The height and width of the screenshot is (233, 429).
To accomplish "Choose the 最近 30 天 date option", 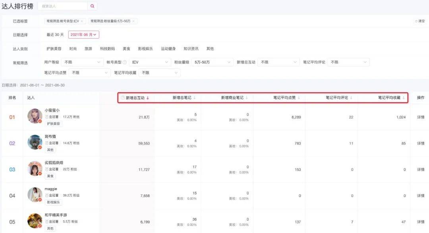I will click(x=55, y=35).
